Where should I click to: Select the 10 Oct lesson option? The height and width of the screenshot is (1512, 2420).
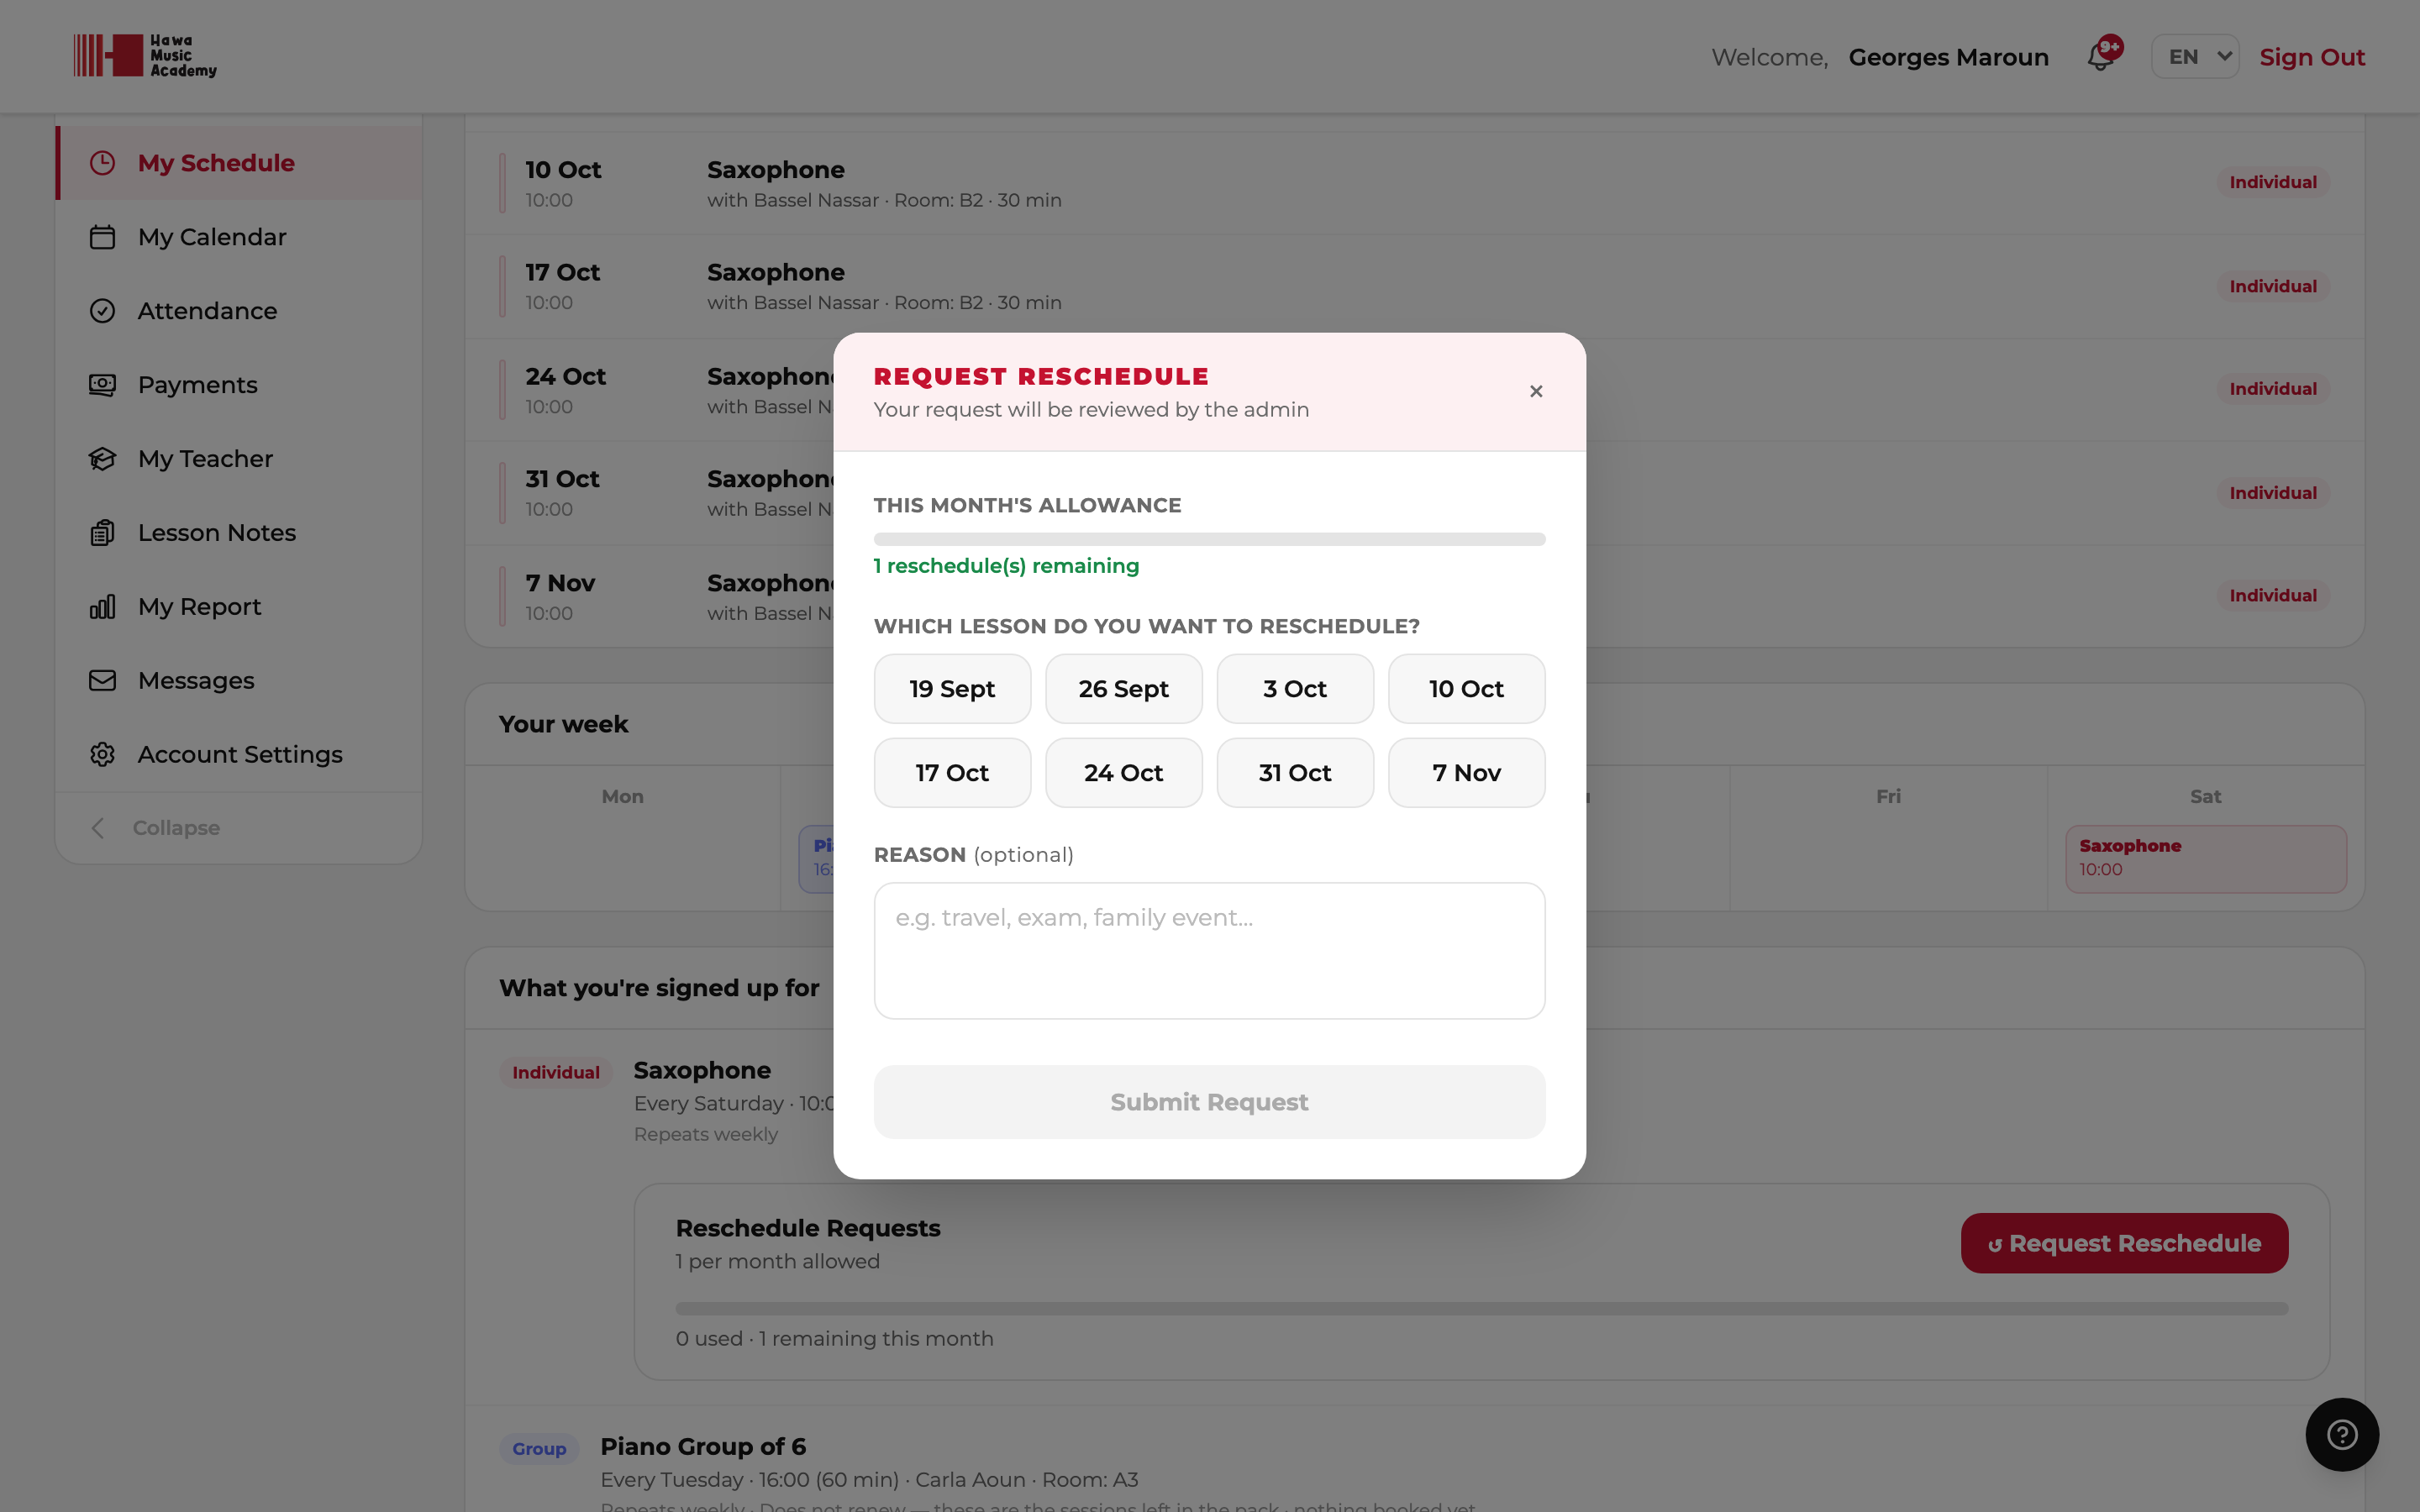(x=1466, y=689)
